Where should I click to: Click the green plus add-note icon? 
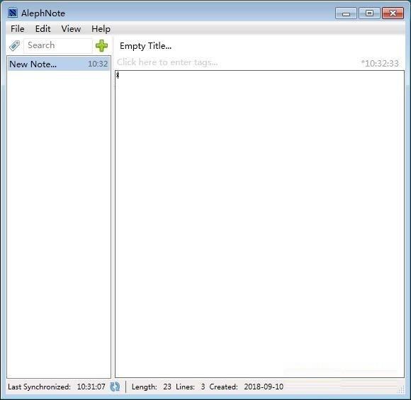(101, 46)
